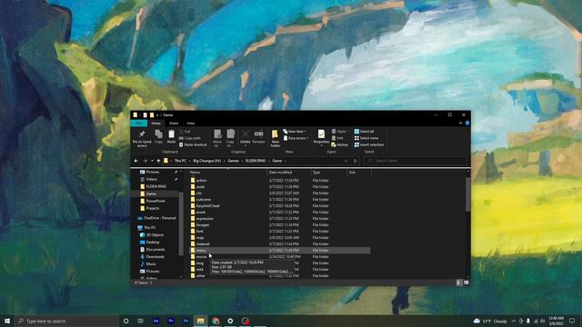Click Games in the address breadcrumb
The image size is (582, 327).
(x=233, y=161)
